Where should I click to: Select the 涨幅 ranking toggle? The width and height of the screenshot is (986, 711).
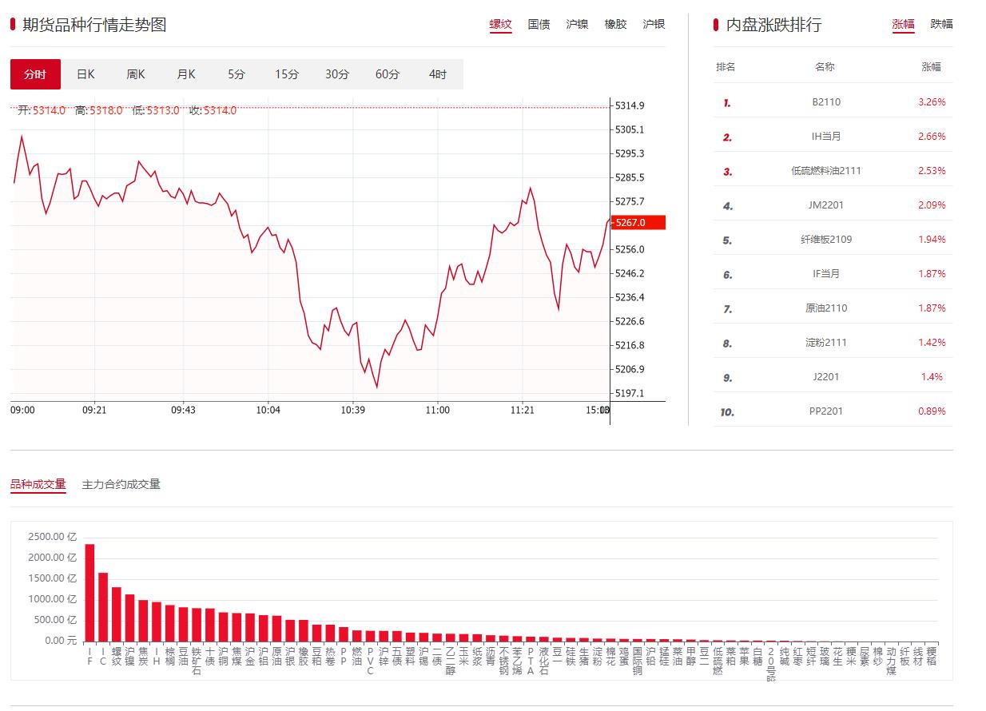coord(903,24)
